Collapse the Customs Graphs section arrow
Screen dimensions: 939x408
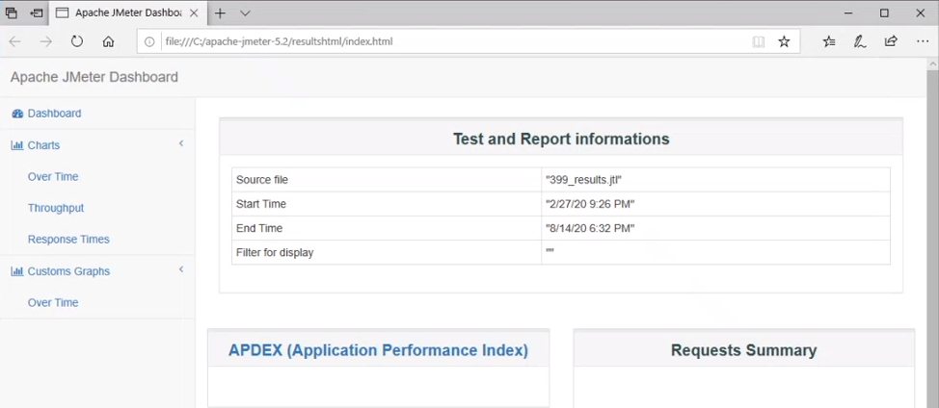pyautogui.click(x=181, y=269)
